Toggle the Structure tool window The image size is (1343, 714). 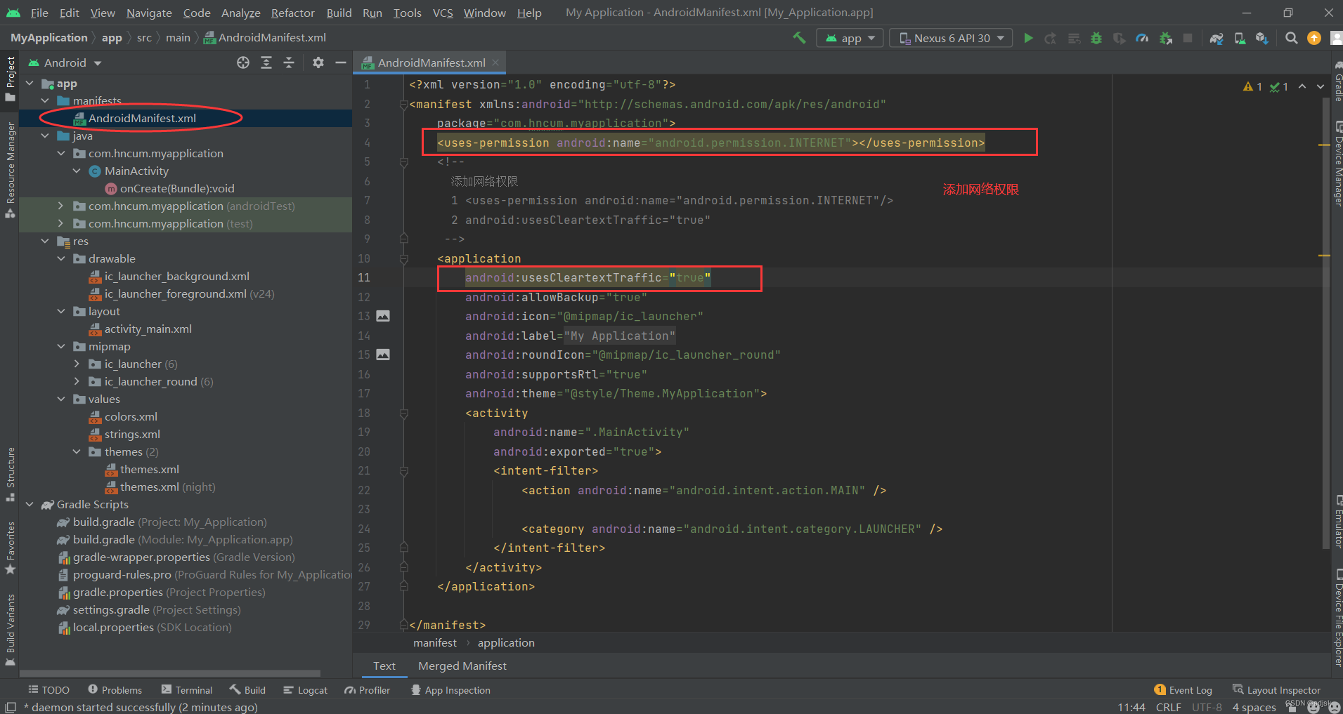(10, 474)
